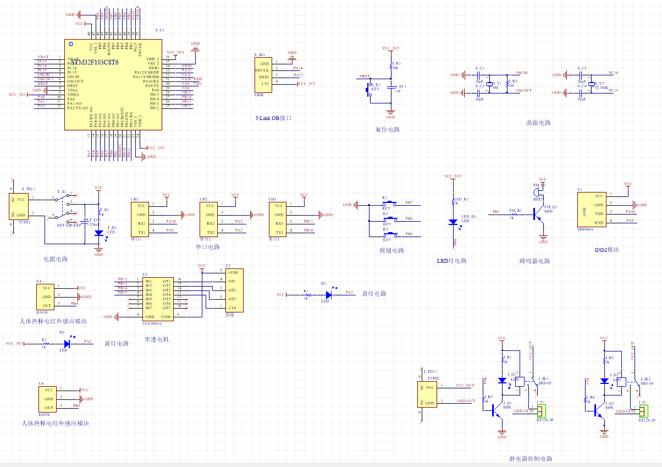
Task: Click the 'GND-OUT' net label on J_TEC1
Action: coord(466,401)
